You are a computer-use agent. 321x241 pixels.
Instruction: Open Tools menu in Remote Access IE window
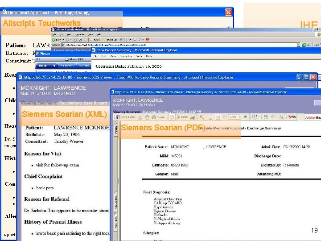[x=91, y=34]
